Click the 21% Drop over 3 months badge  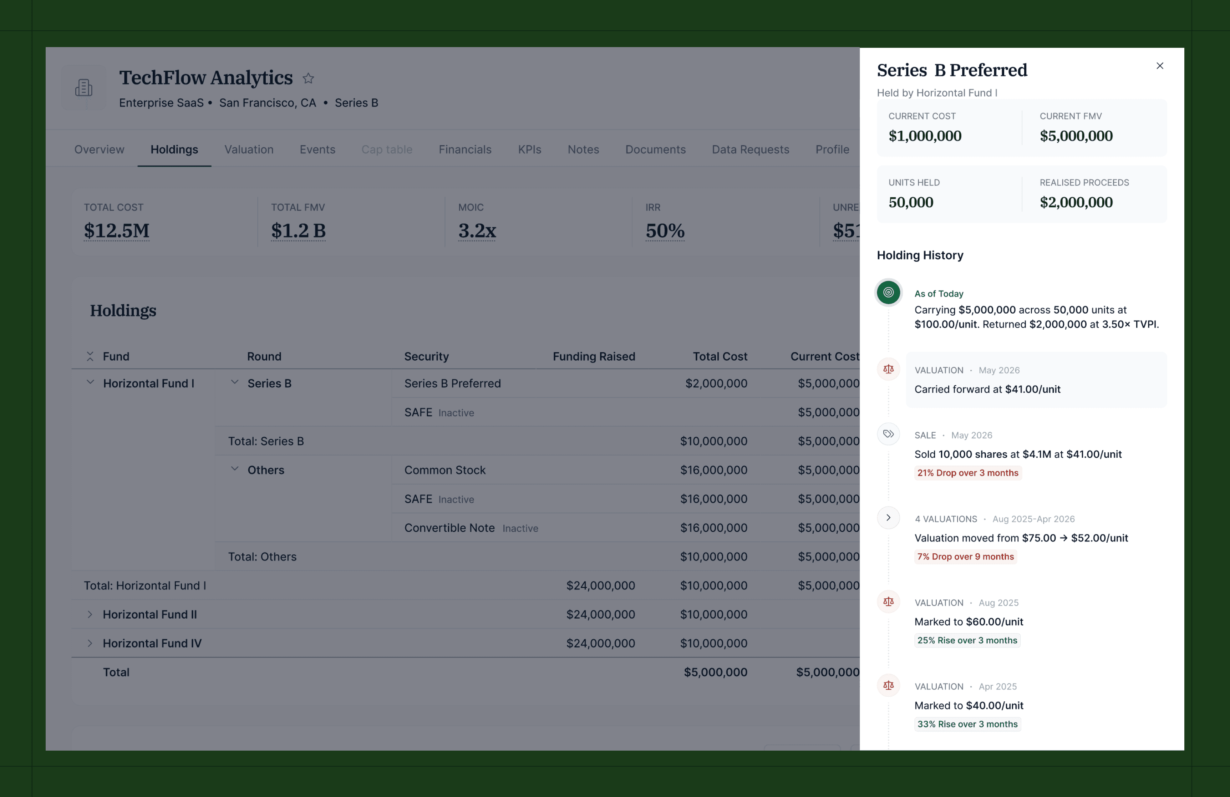(968, 472)
